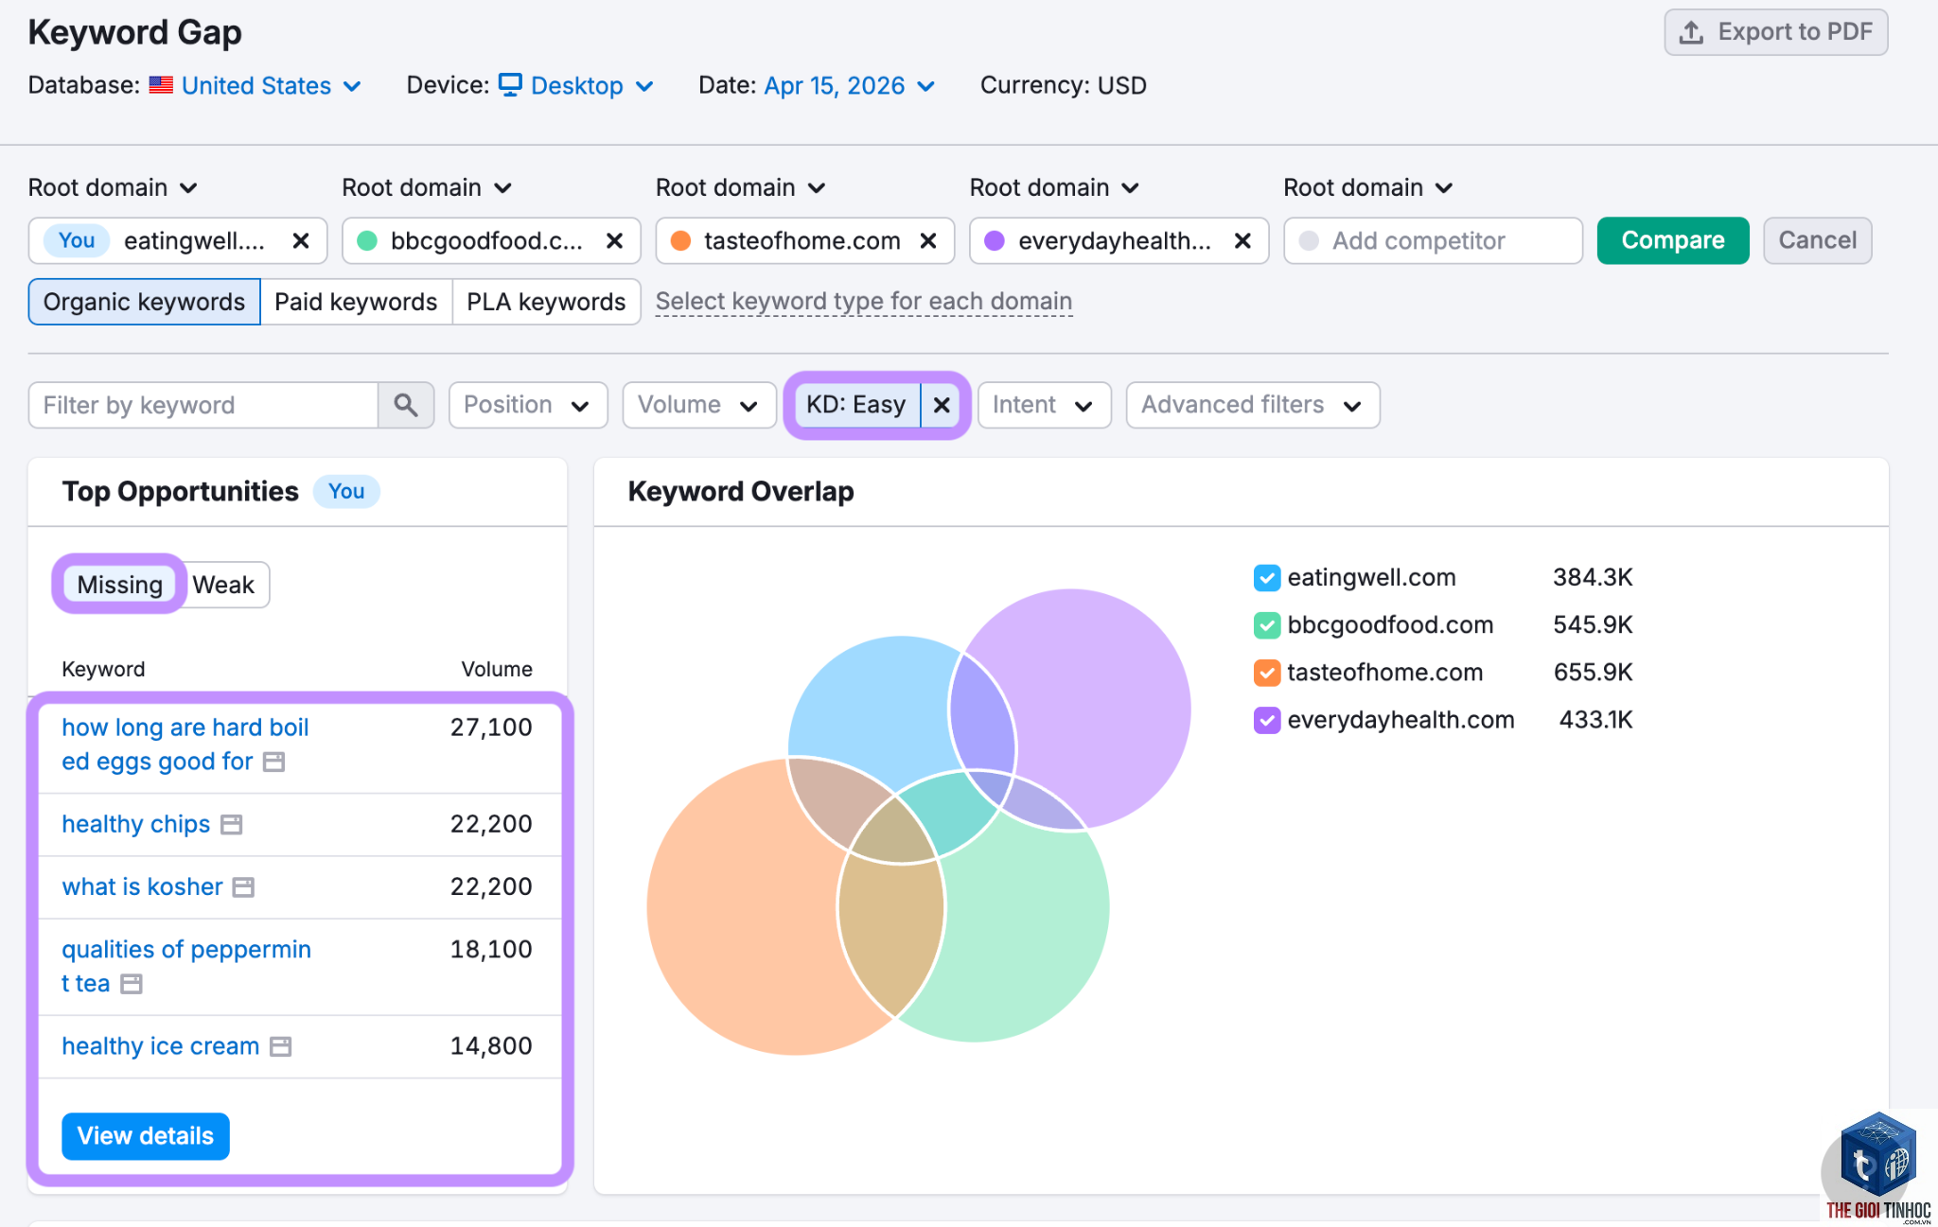Open SERP icon for hard boiled eggs keyword

[x=273, y=762]
